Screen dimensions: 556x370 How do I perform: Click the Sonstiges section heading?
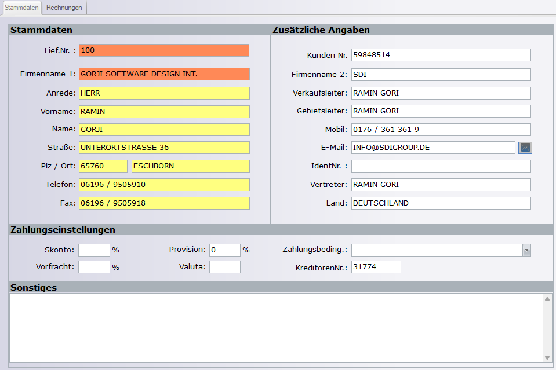pyautogui.click(x=33, y=288)
